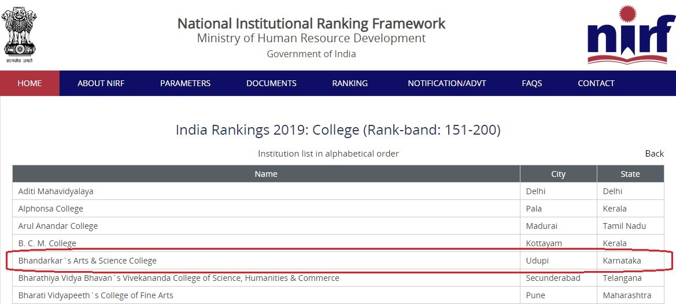This screenshot has width=676, height=304.
Task: Select the Aditi Mahavidyalaya row
Action: [x=338, y=191]
